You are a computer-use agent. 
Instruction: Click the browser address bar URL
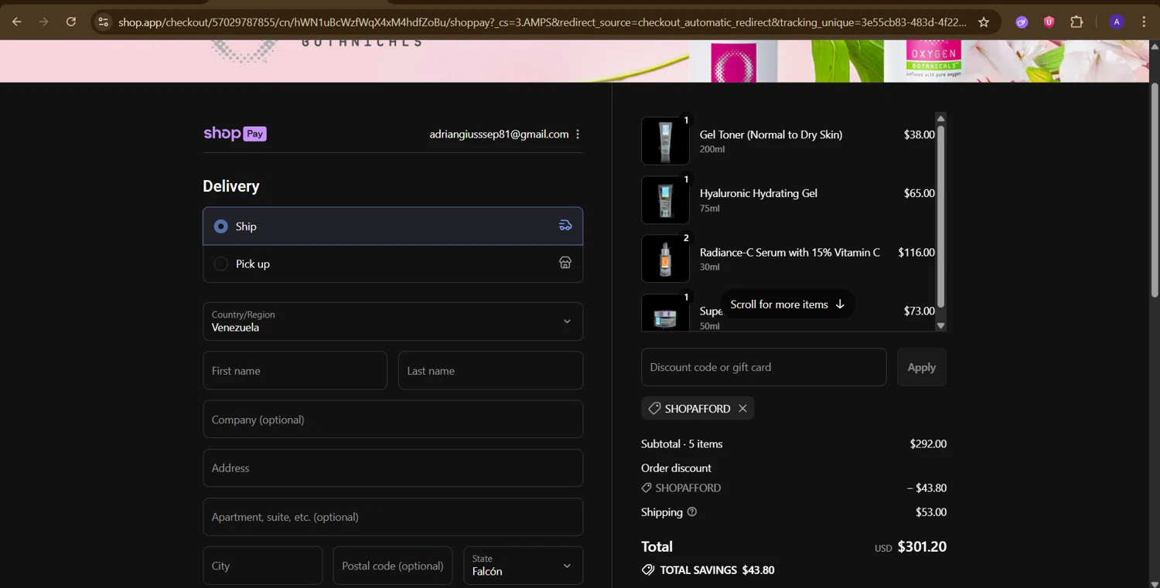click(x=541, y=22)
